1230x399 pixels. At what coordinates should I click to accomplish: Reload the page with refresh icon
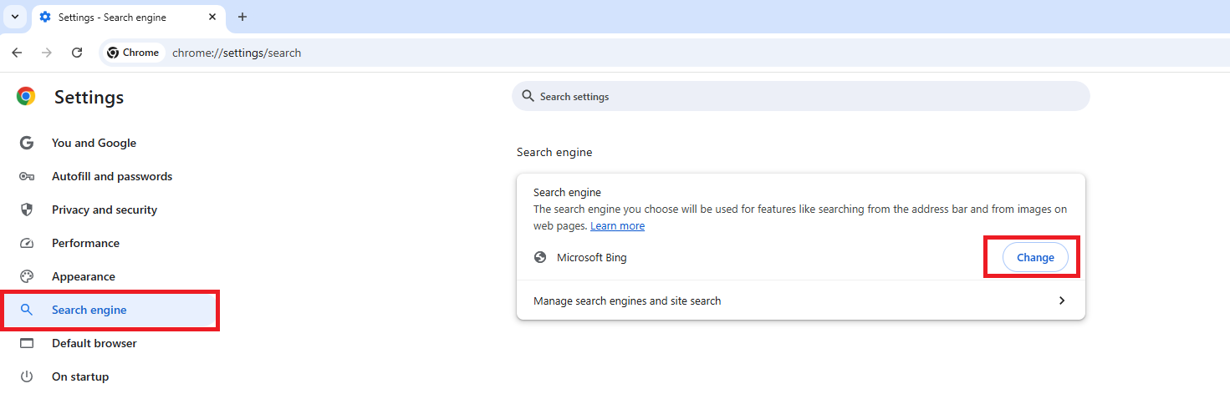point(77,53)
